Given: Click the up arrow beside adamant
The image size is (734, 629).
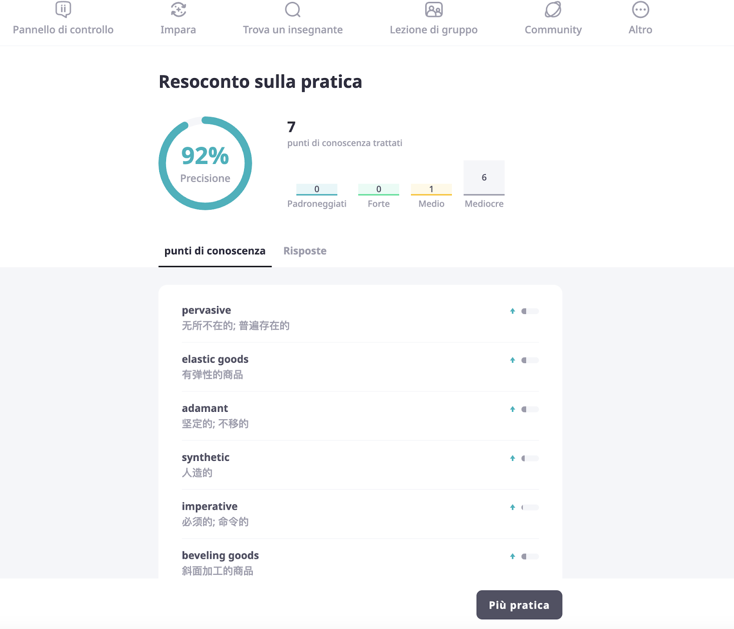Looking at the screenshot, I should pyautogui.click(x=512, y=410).
